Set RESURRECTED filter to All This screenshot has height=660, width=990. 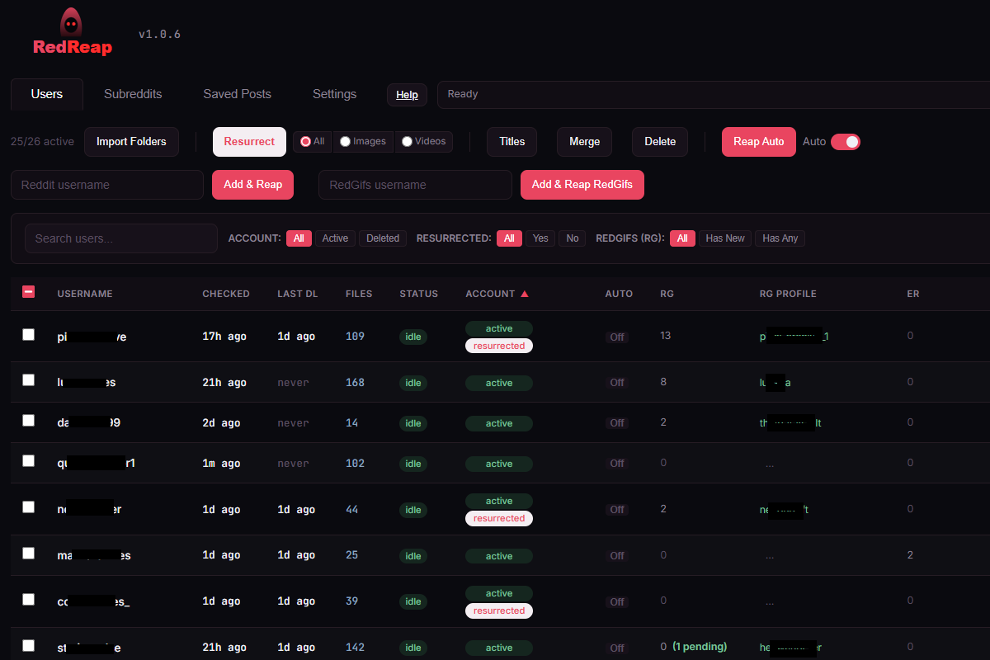point(509,238)
